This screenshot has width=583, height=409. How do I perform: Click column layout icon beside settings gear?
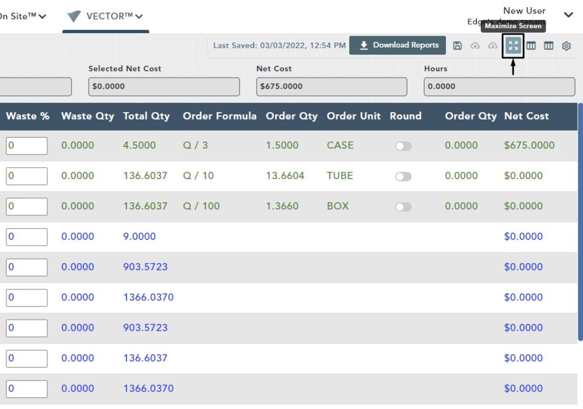tap(549, 46)
